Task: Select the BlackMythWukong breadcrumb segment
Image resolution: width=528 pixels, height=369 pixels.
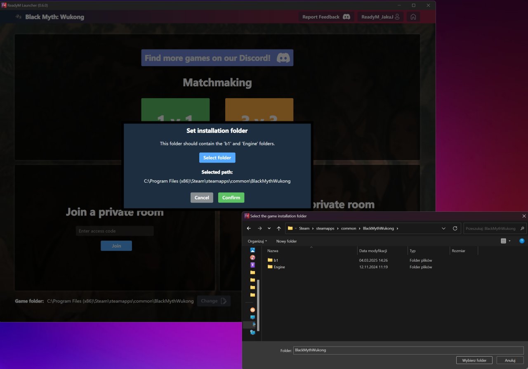Action: click(x=378, y=228)
